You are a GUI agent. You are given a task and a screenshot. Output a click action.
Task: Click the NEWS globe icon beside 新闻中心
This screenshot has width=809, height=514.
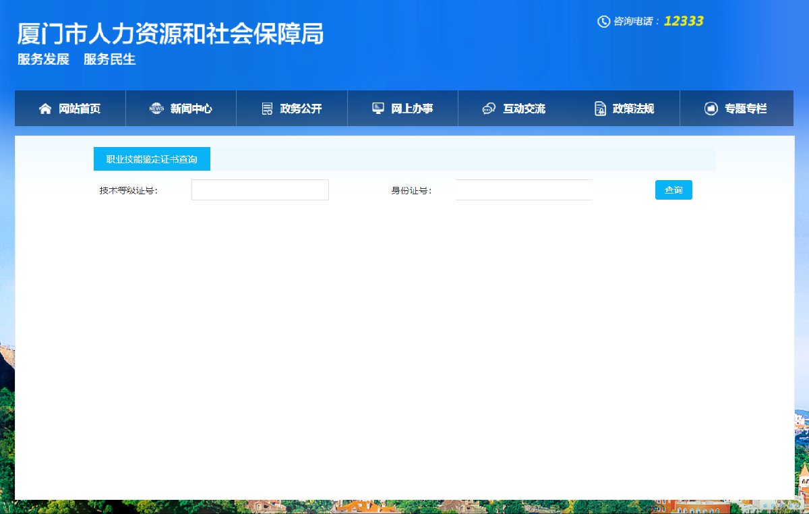point(156,109)
